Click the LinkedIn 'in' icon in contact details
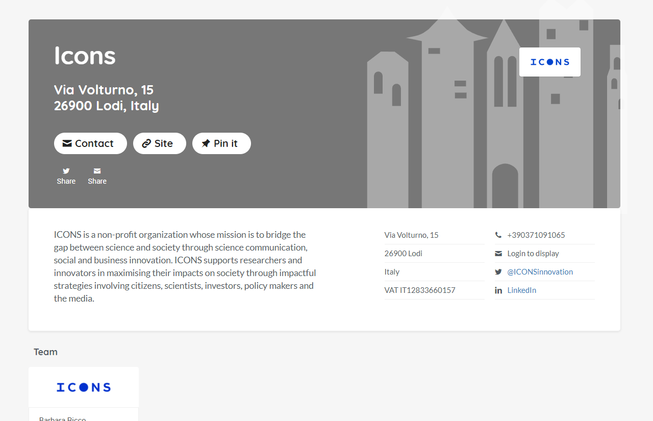Image resolution: width=653 pixels, height=421 pixels. pyautogui.click(x=498, y=290)
